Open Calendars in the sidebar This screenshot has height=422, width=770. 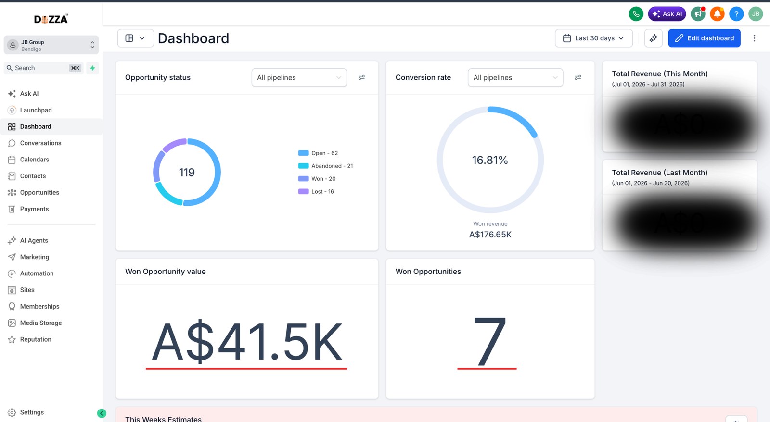(x=51, y=160)
